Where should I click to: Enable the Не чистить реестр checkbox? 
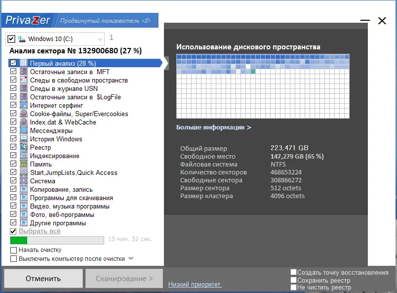pos(293,287)
